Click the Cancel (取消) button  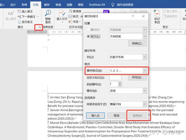coord(116,116)
